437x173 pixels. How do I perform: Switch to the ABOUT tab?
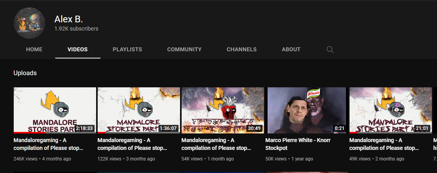(x=291, y=49)
